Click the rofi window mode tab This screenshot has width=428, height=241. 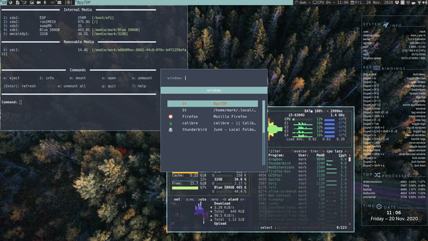pos(214,90)
